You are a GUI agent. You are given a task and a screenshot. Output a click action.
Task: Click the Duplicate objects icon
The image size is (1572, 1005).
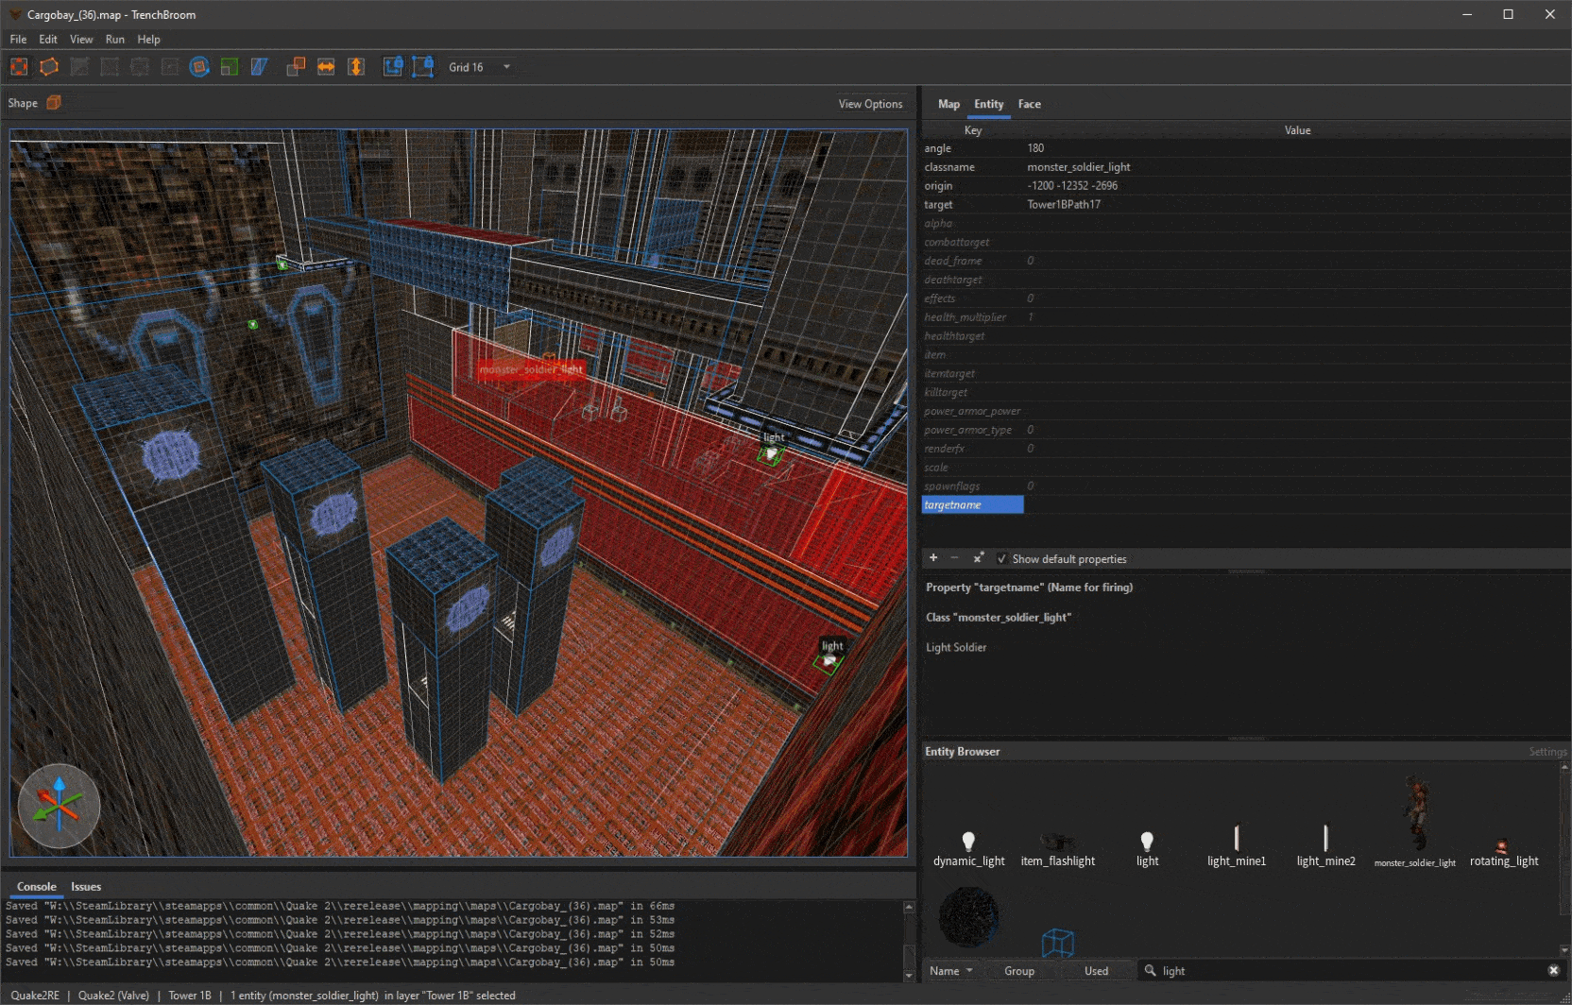pos(296,67)
